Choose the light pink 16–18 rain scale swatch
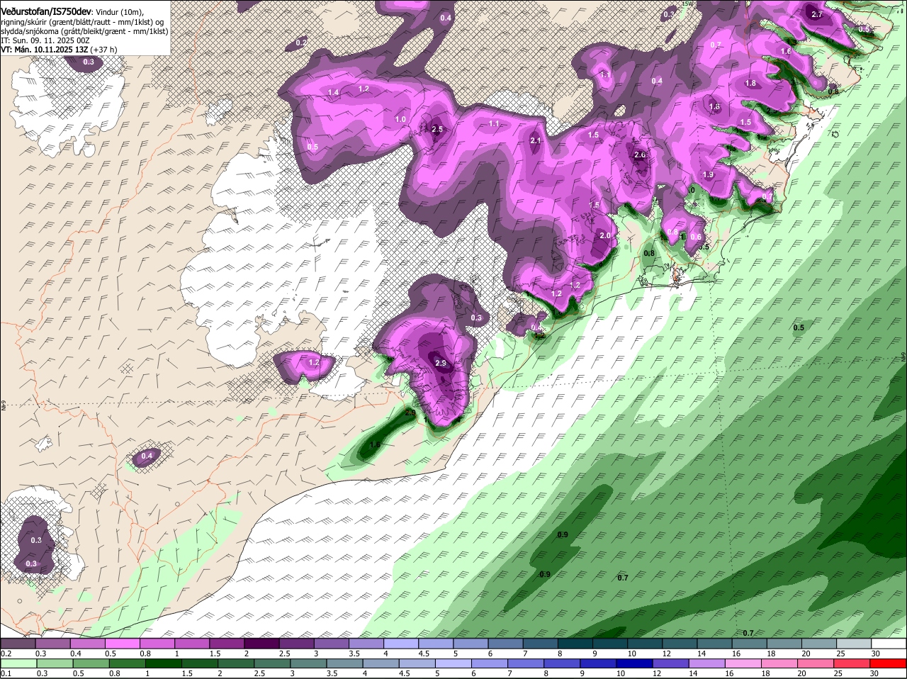This screenshot has height=679, width=907. (744, 663)
